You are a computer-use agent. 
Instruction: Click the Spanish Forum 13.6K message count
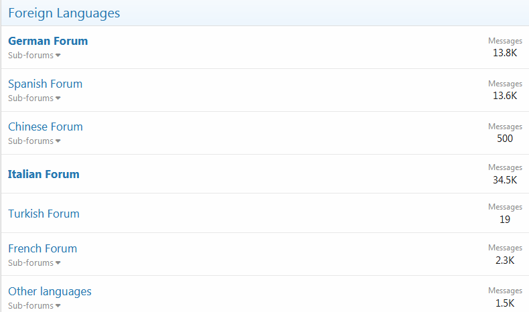pos(505,96)
